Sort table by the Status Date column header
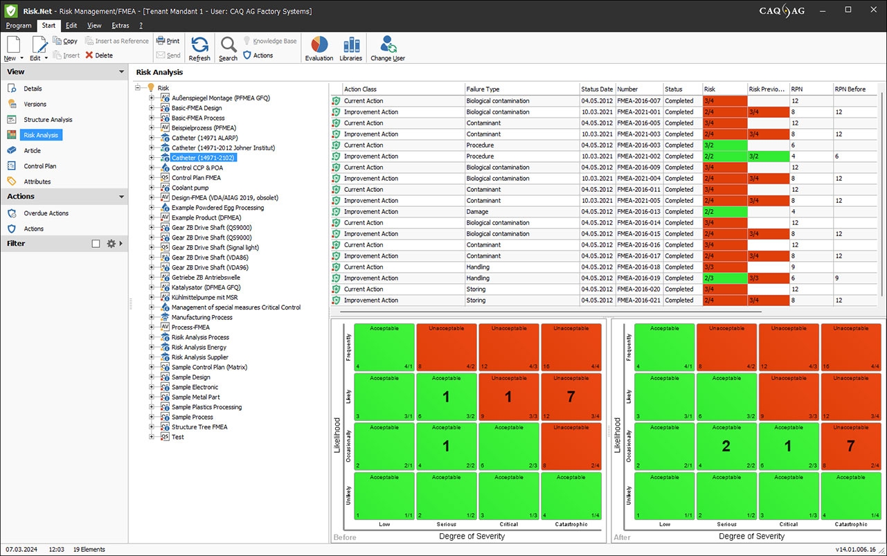The height and width of the screenshot is (556, 887). (x=597, y=89)
